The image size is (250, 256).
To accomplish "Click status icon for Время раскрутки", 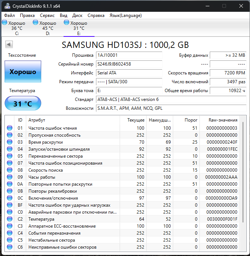I will pyautogui.click(x=10, y=142).
